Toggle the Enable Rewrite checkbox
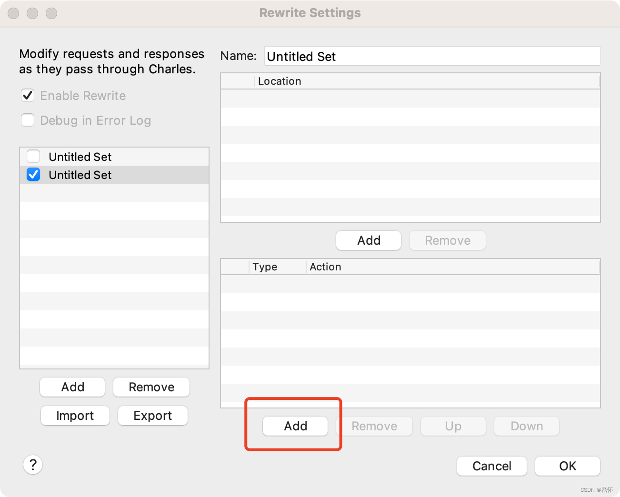The image size is (620, 497). coord(28,96)
